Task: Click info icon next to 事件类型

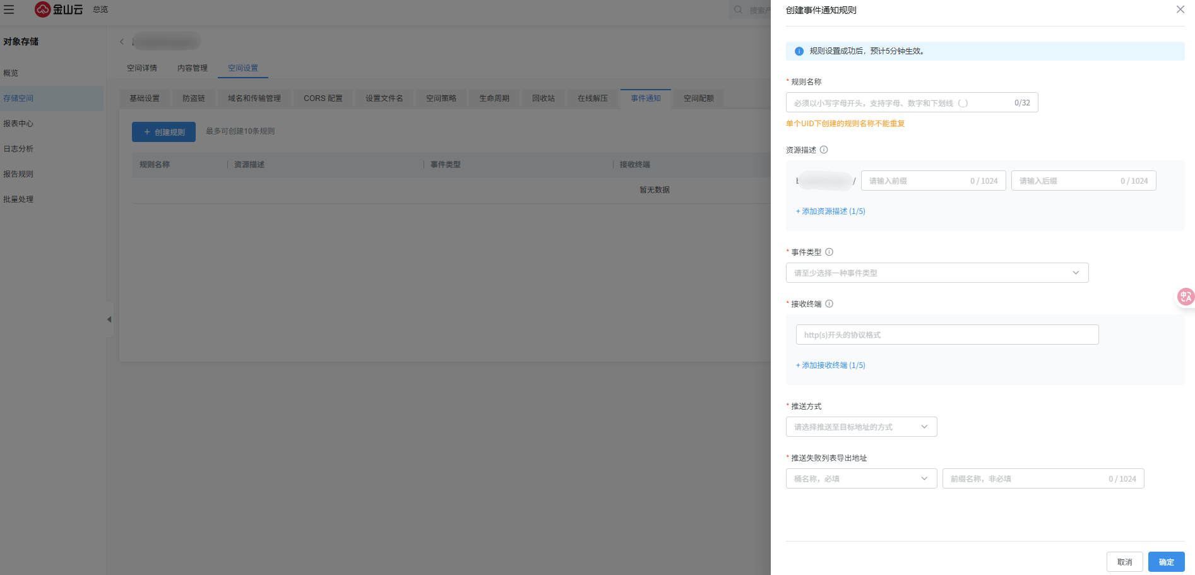Action: pyautogui.click(x=829, y=252)
